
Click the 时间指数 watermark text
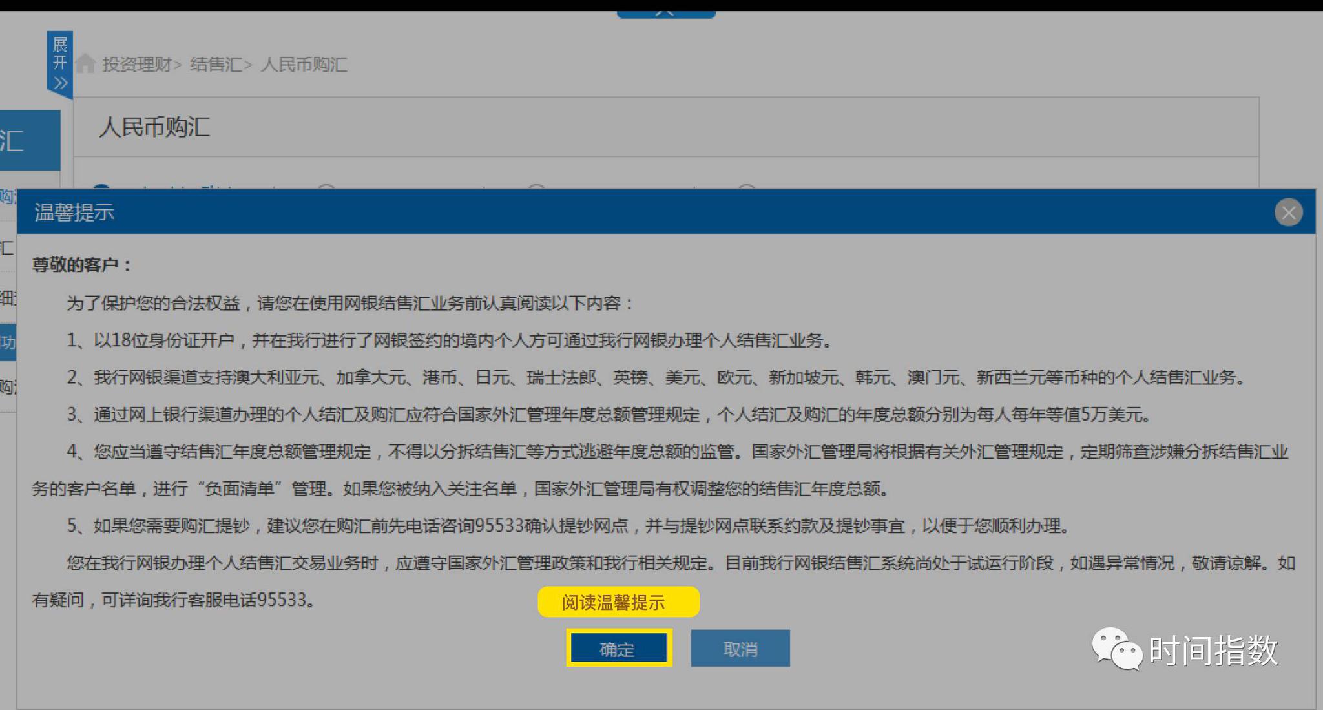[x=1213, y=650]
